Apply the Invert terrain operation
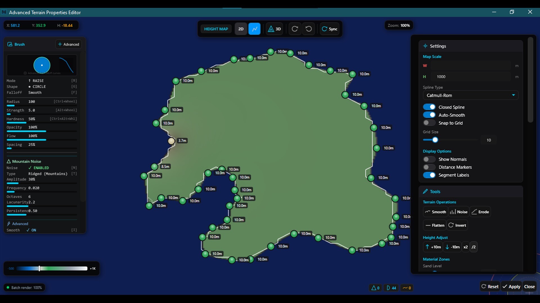This screenshot has width=540, height=303. click(x=457, y=225)
